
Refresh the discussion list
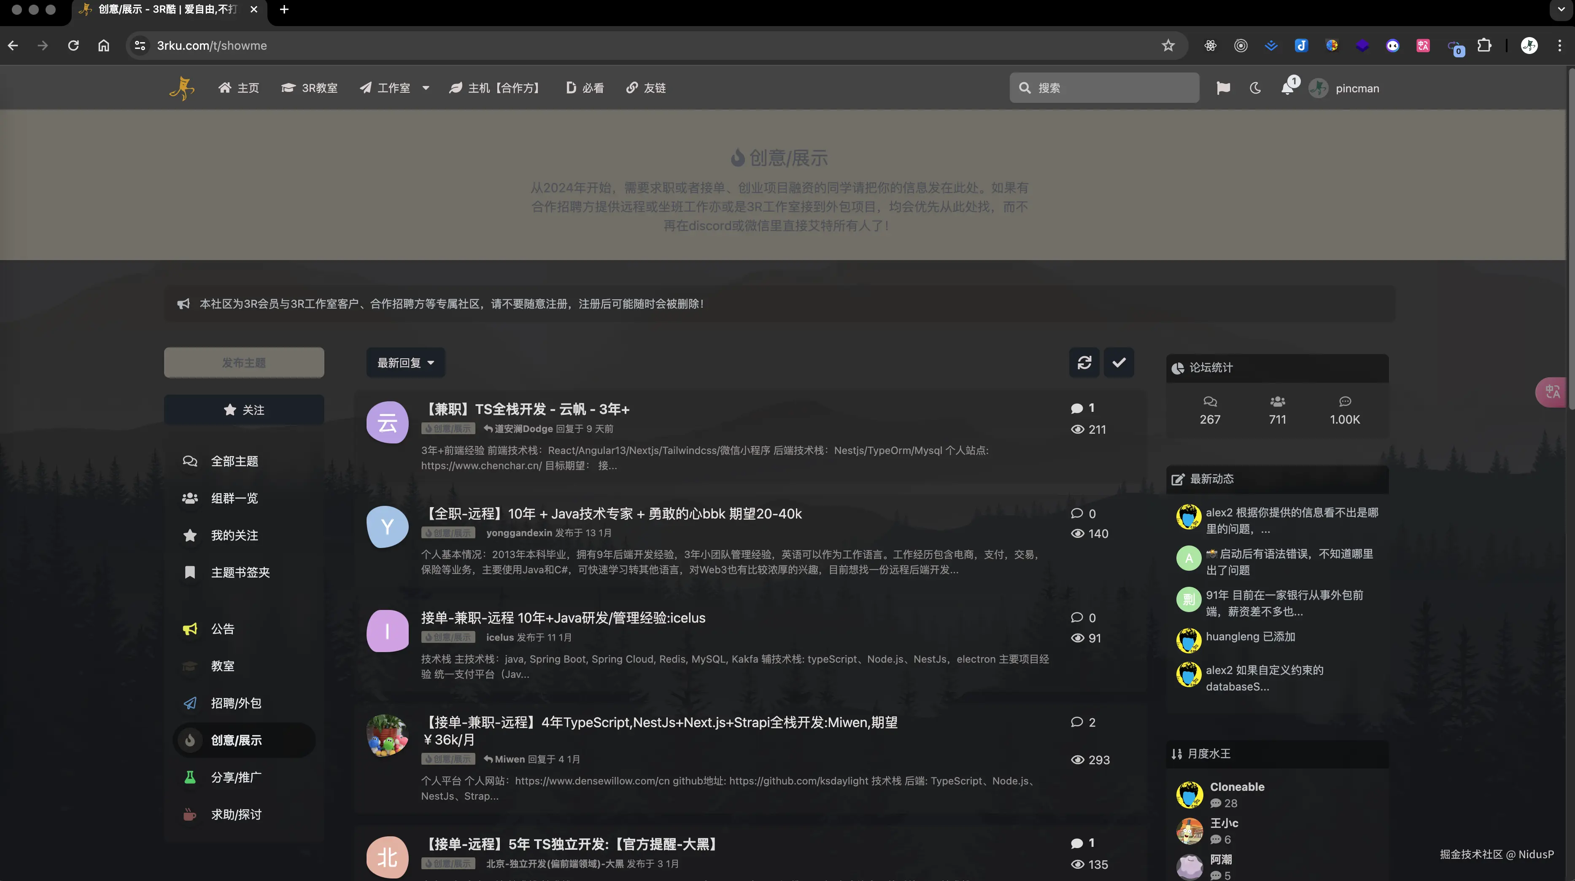1084,363
